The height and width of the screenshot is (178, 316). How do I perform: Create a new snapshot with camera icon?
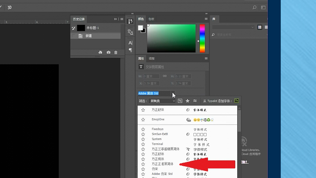click(x=109, y=52)
